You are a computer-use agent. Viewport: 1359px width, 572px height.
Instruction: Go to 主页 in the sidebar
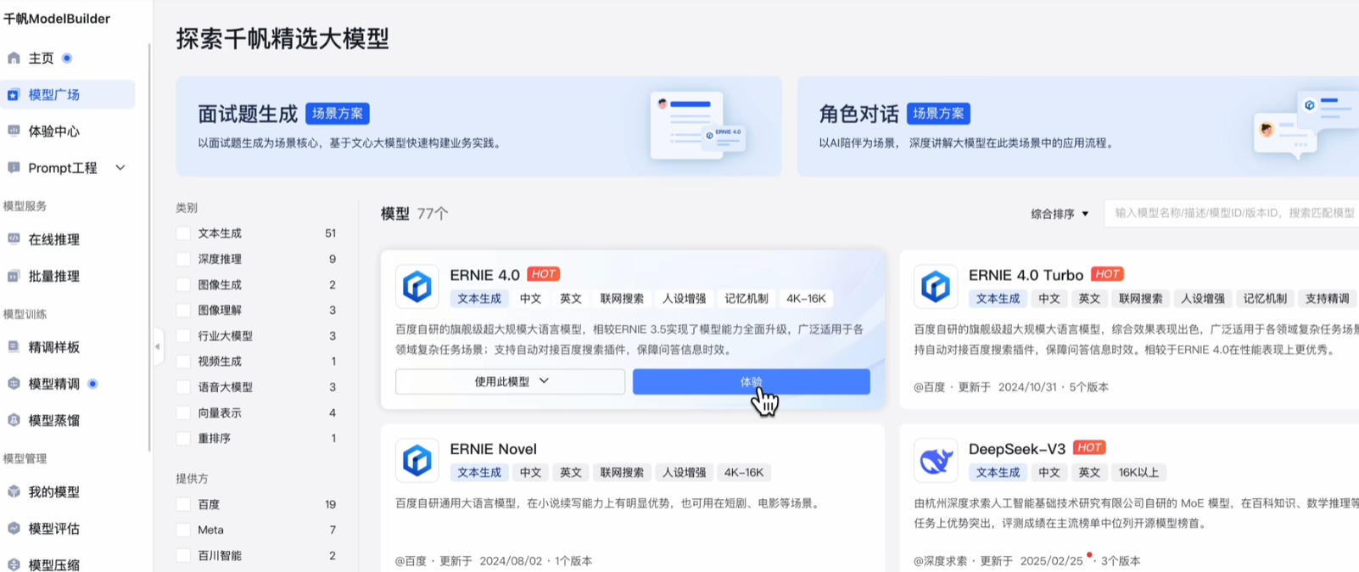click(x=41, y=59)
